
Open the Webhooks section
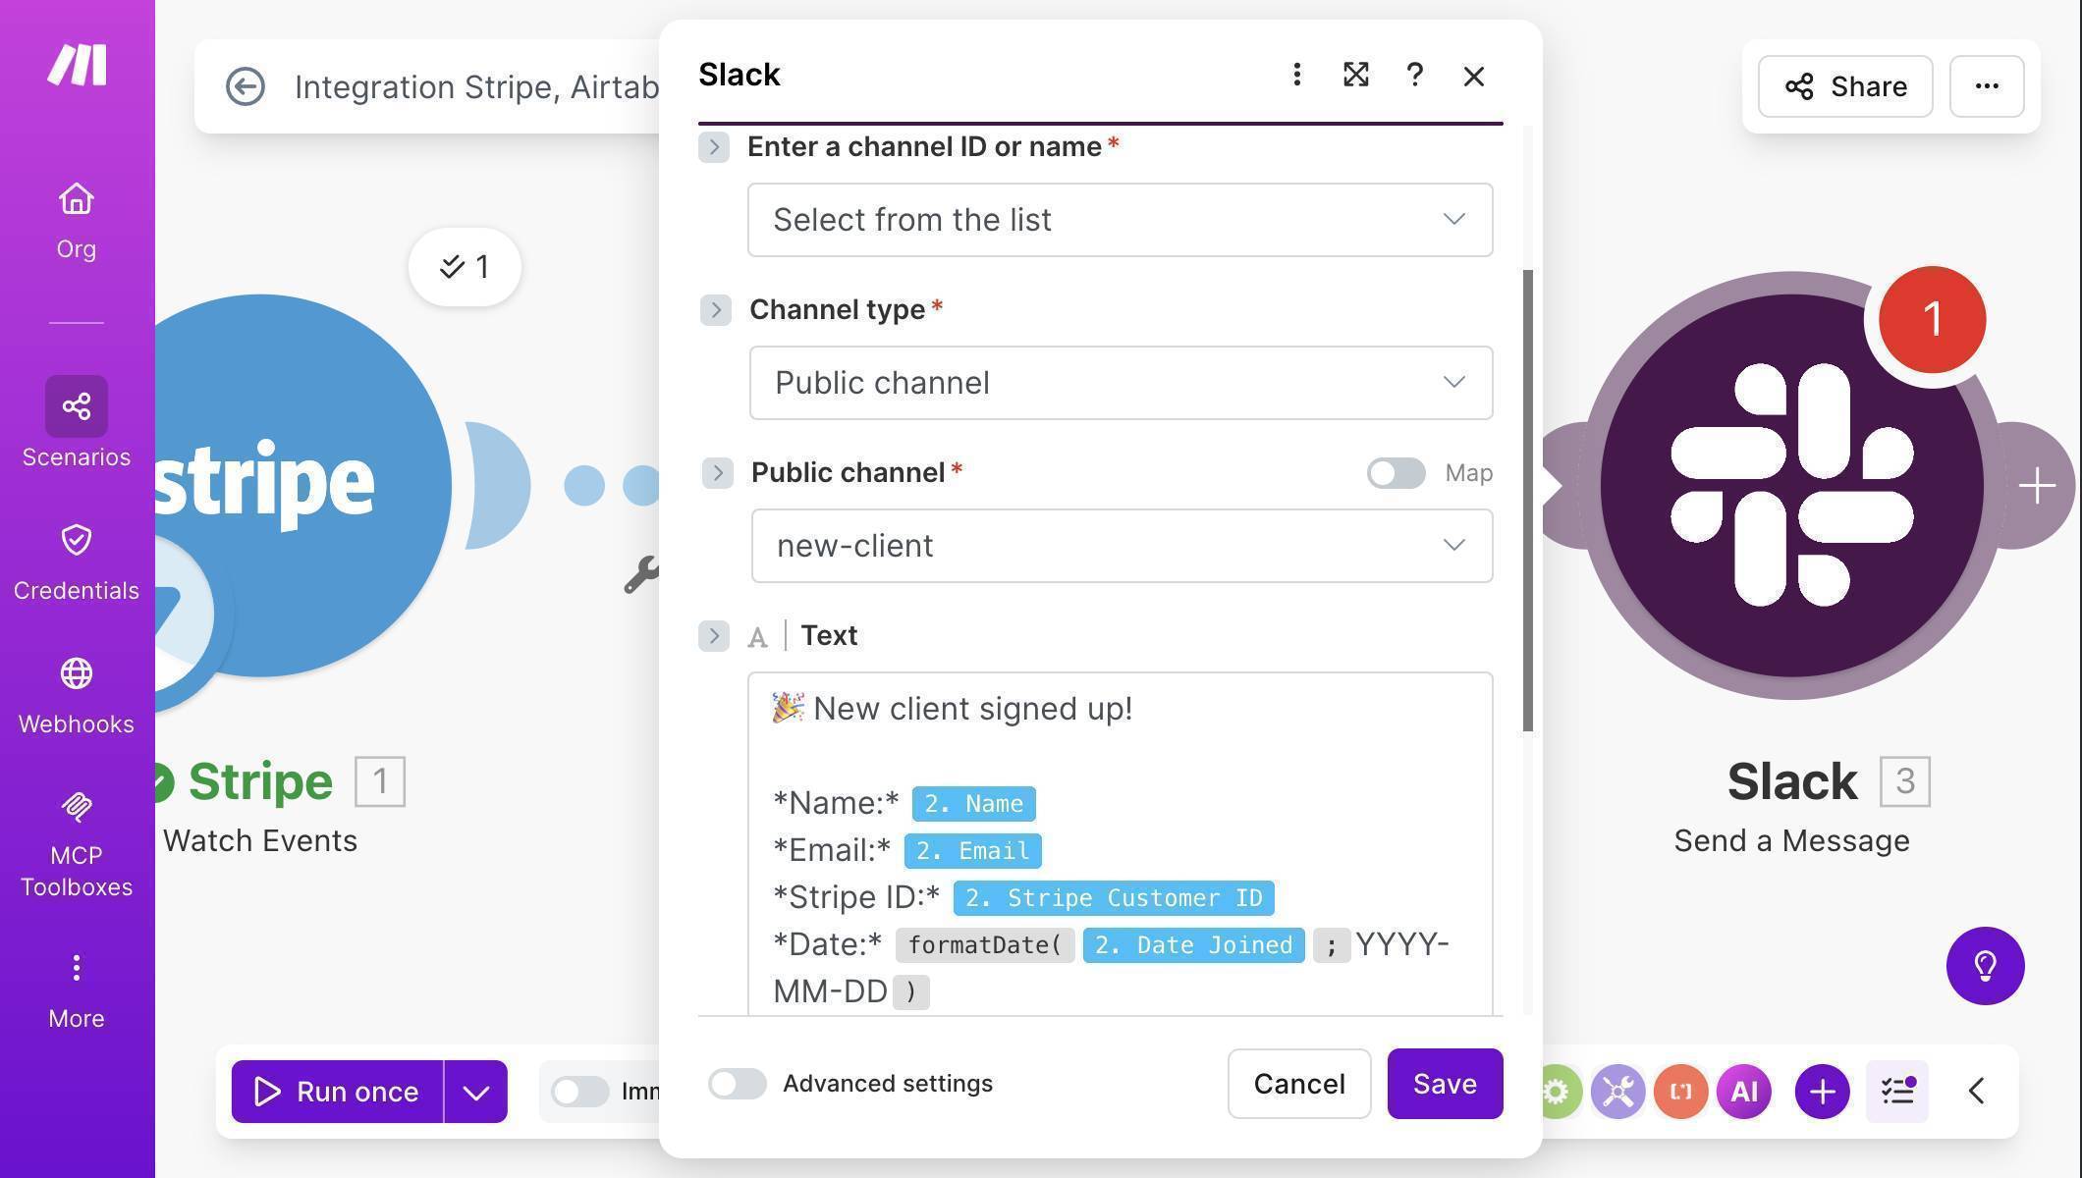(x=76, y=692)
